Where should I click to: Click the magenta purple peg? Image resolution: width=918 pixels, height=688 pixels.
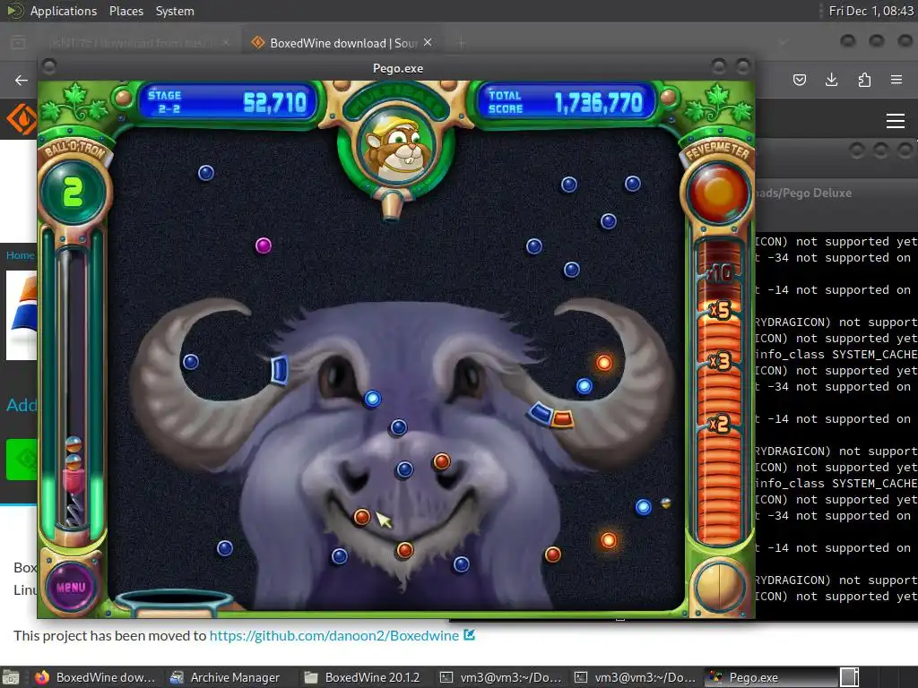coord(264,245)
